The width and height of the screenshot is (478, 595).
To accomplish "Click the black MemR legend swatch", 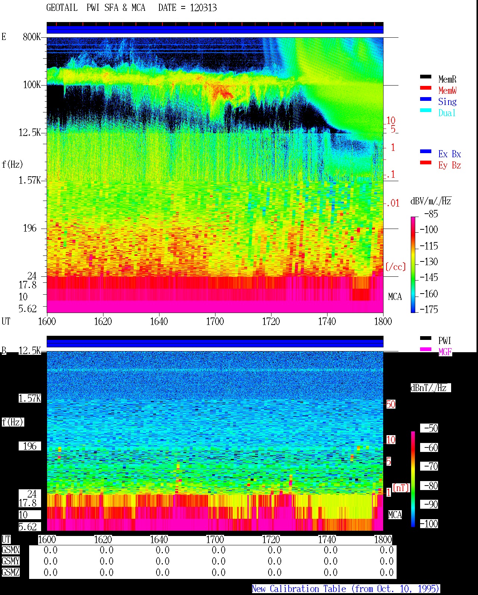I will 426,77.
